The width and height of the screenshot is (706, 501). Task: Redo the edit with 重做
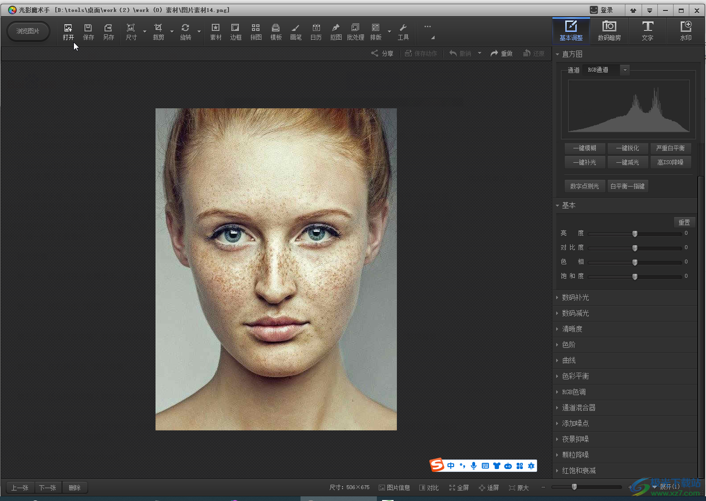[501, 53]
